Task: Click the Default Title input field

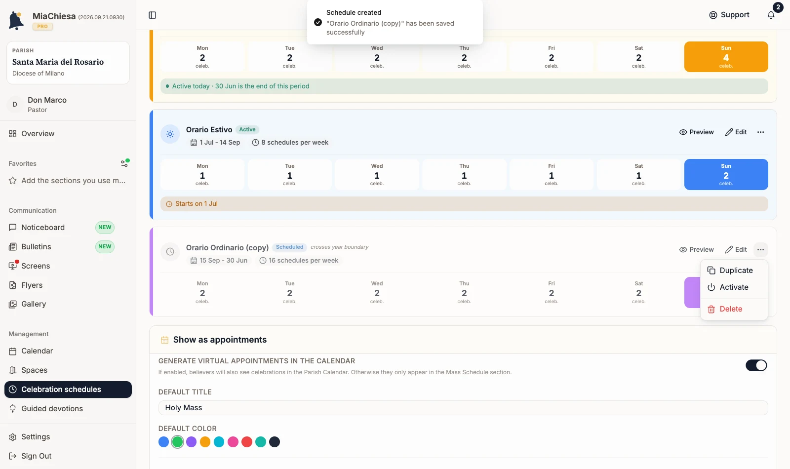Action: click(x=463, y=408)
